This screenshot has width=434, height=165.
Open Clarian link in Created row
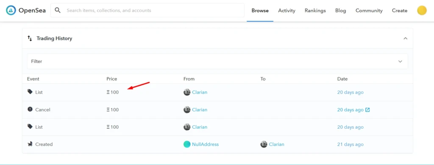[276, 144]
